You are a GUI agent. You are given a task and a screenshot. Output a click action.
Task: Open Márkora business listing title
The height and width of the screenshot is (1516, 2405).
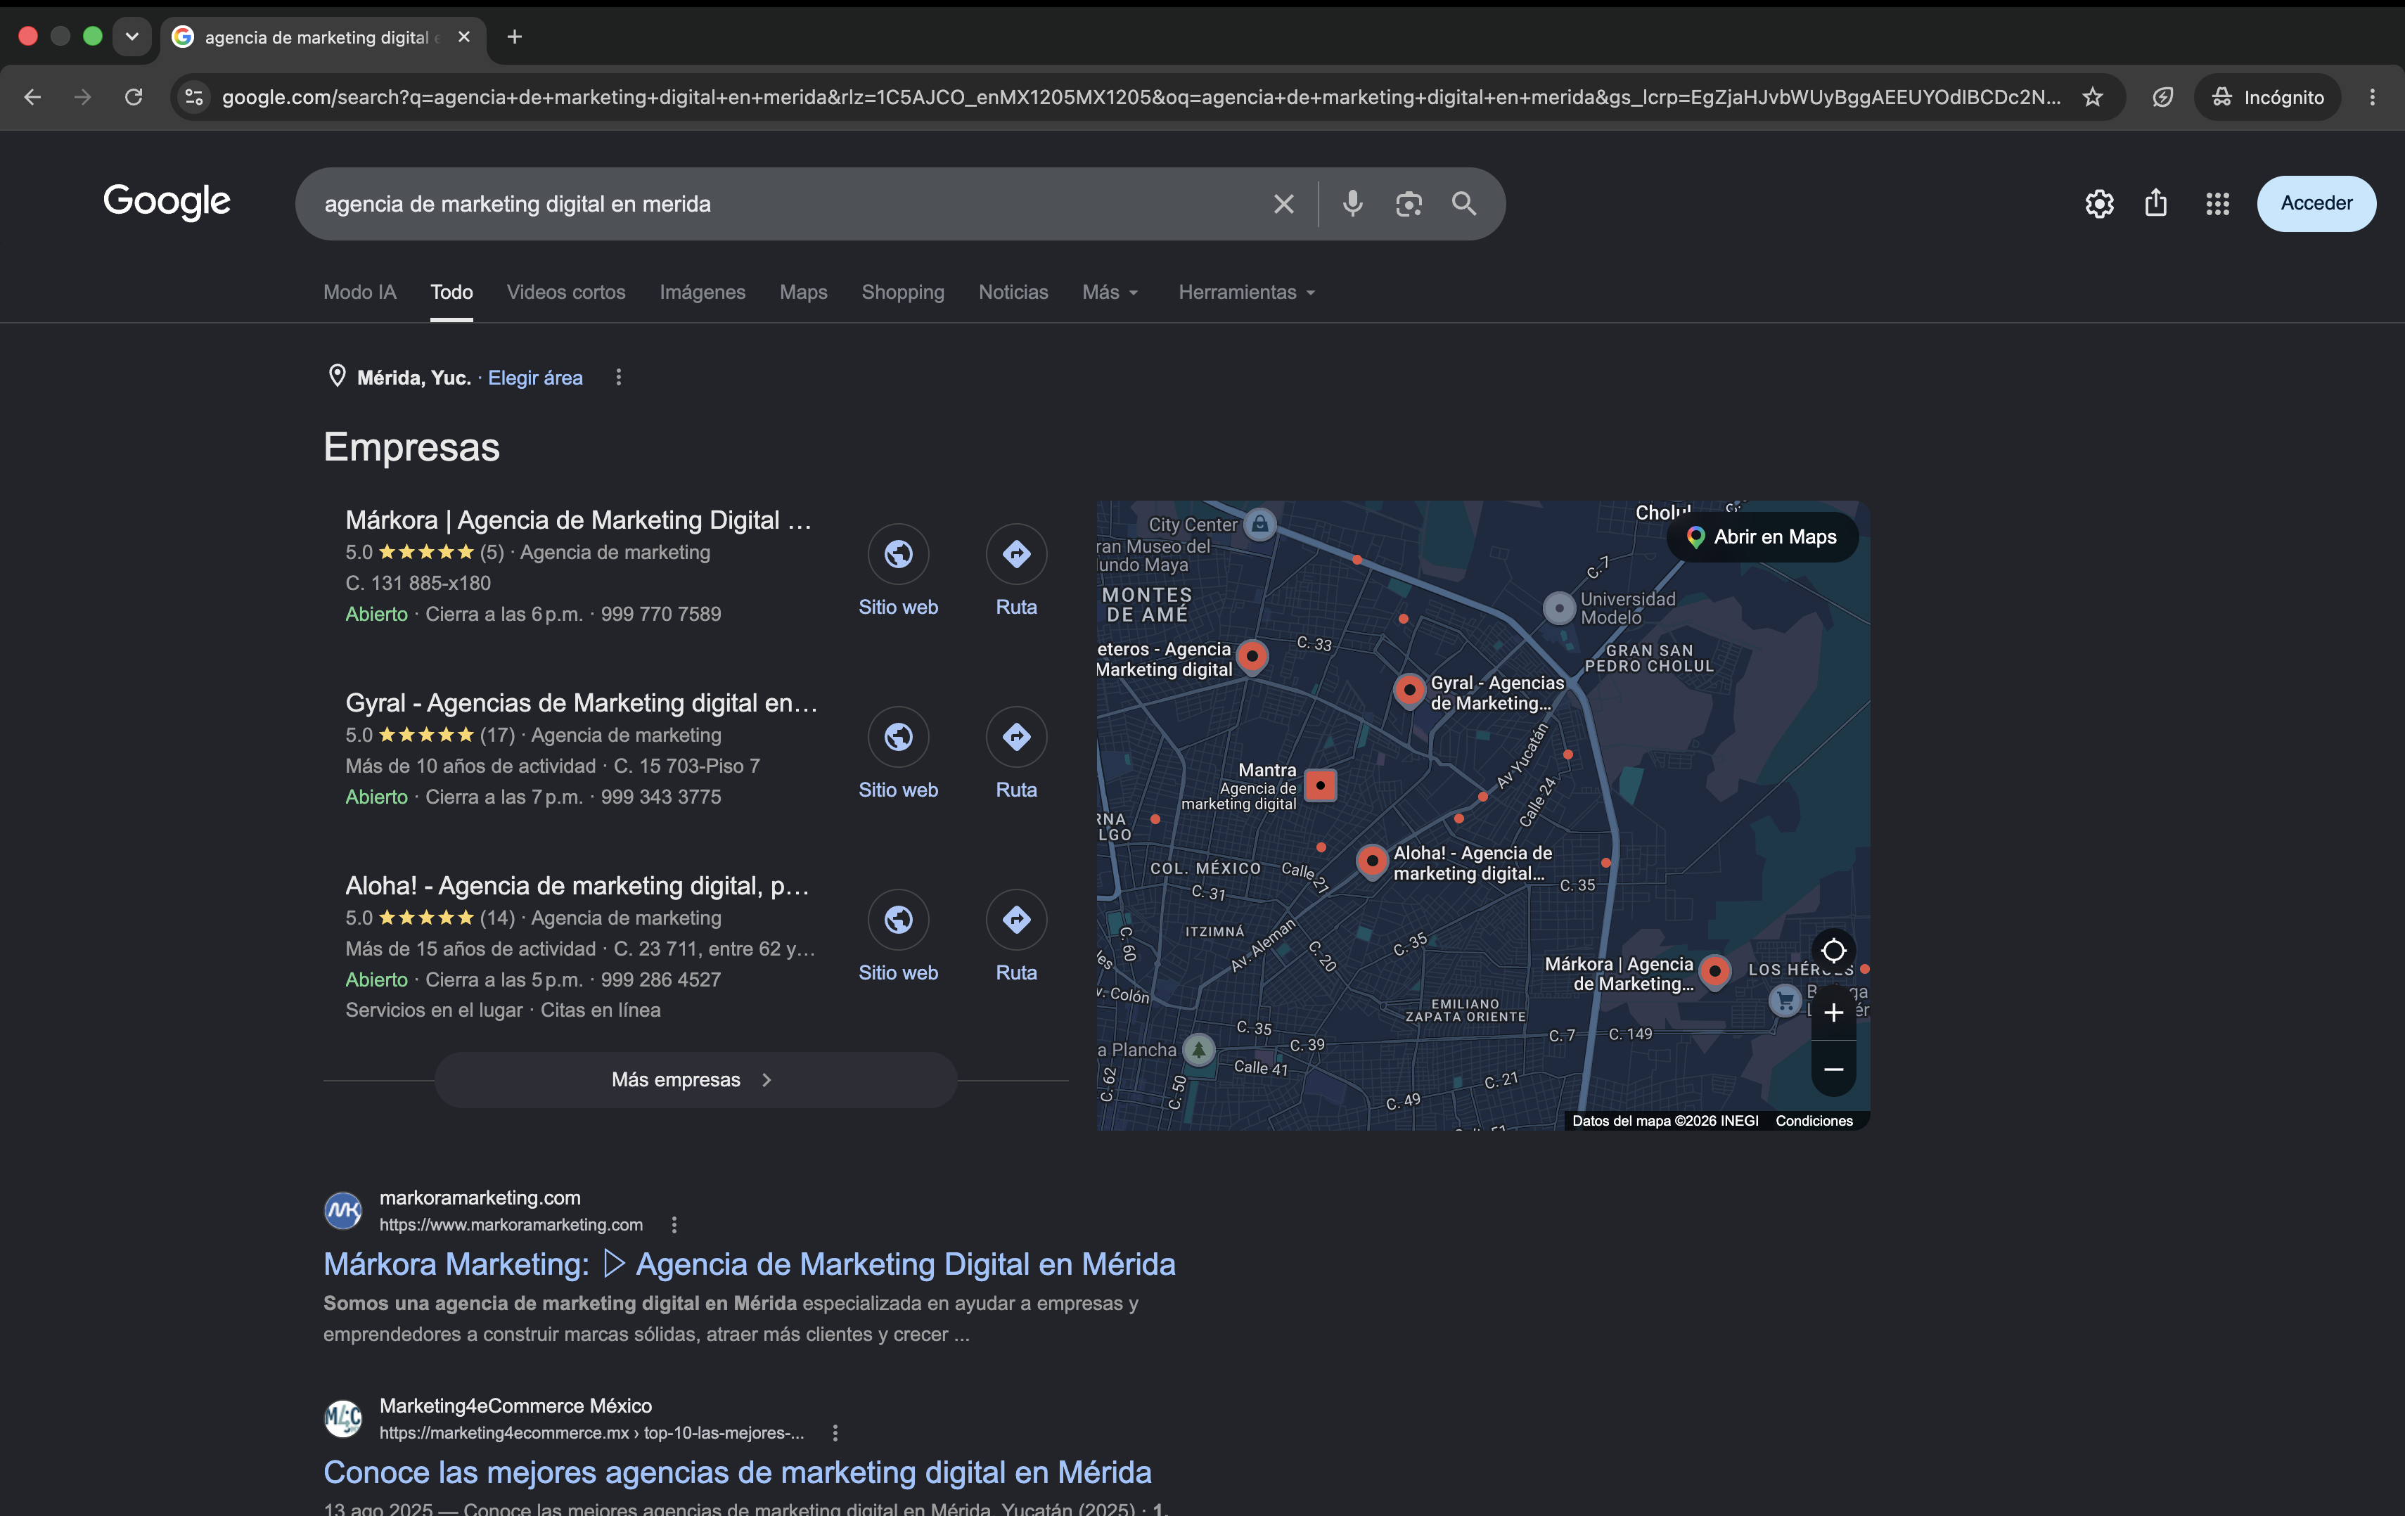tap(578, 520)
